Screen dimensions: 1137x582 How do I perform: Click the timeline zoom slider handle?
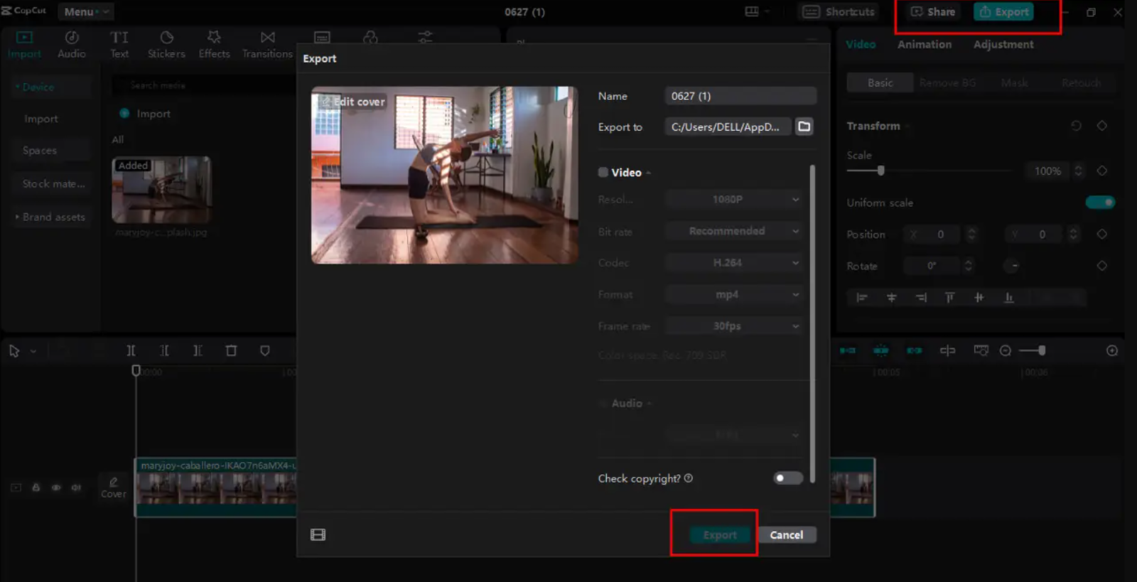(1042, 350)
